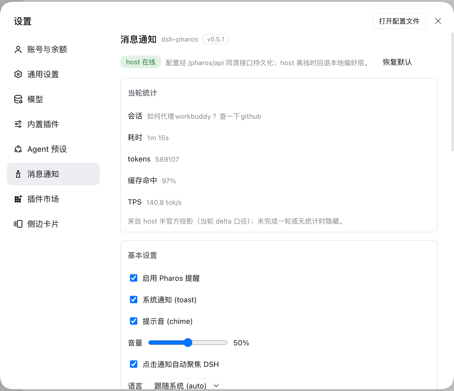454x391 pixels.
Task: Click the 当轮统计 section heading
Action: pyautogui.click(x=142, y=93)
